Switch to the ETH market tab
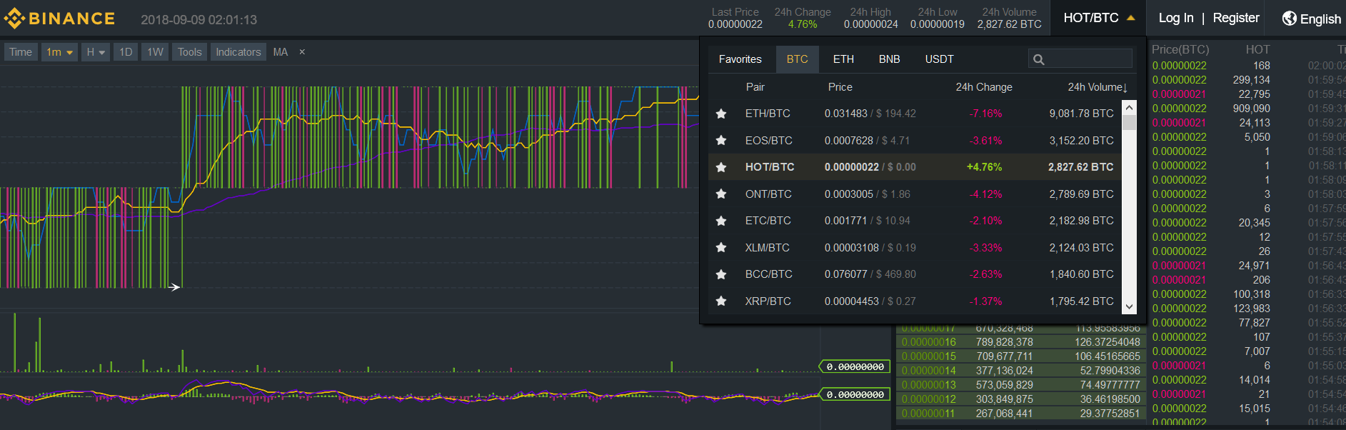 pyautogui.click(x=843, y=59)
